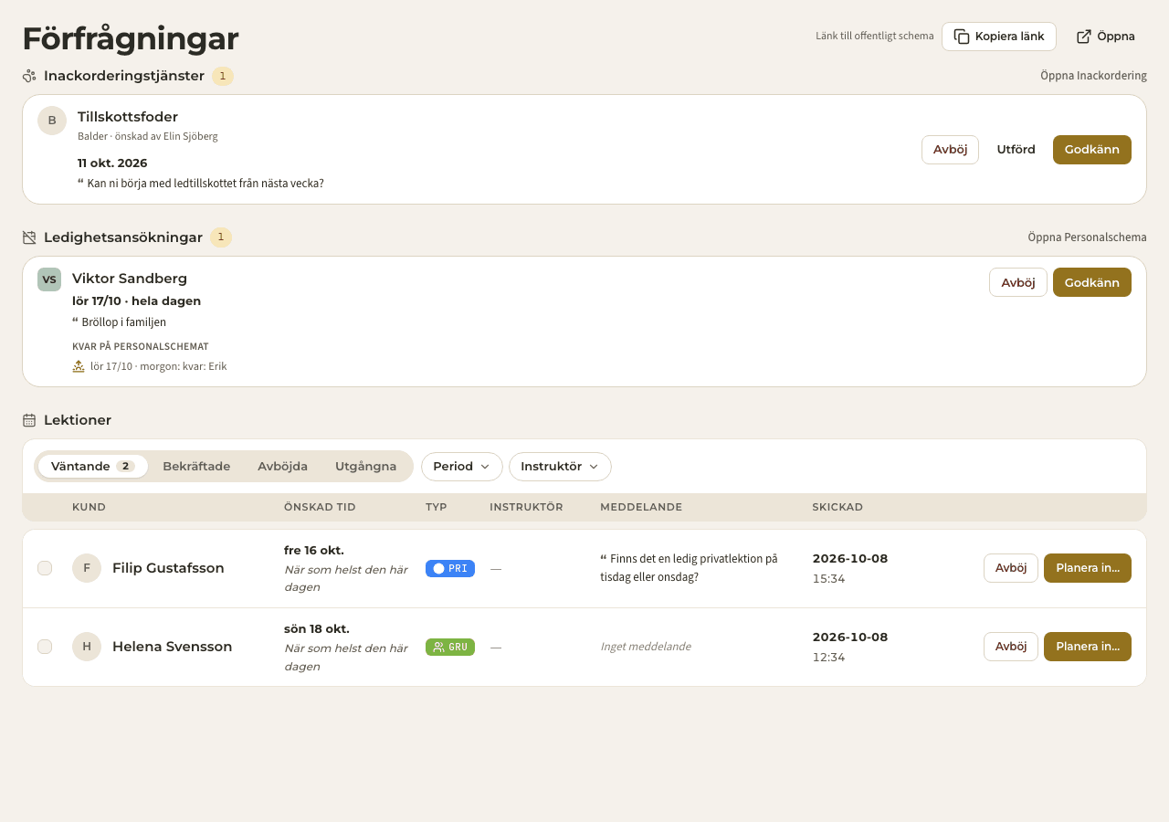Select the Filip Gustafsson row checkbox
1169x822 pixels.
click(x=45, y=568)
